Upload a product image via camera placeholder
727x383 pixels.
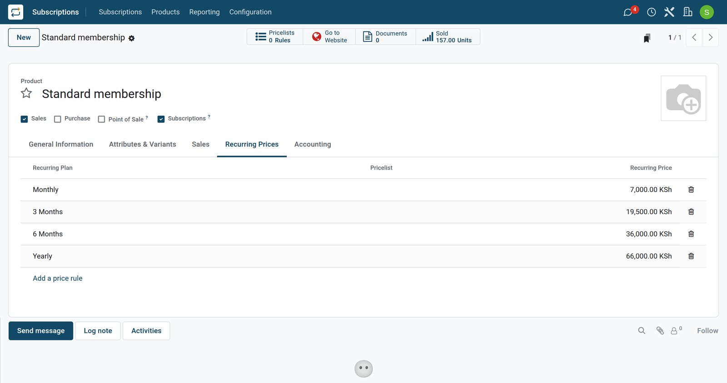(x=683, y=98)
